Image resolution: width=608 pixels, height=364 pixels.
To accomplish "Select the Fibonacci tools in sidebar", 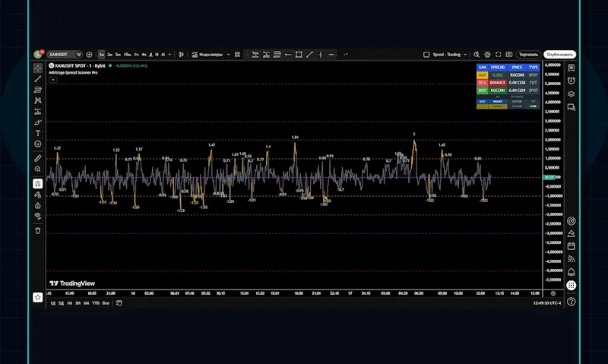I will point(37,90).
